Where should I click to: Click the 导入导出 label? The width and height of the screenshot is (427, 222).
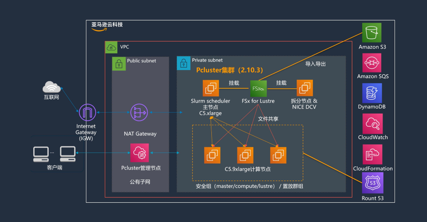316,64
